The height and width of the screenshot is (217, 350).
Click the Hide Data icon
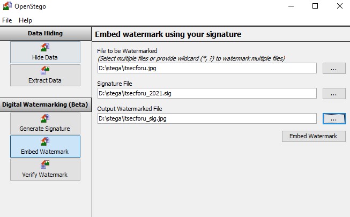[x=45, y=48]
